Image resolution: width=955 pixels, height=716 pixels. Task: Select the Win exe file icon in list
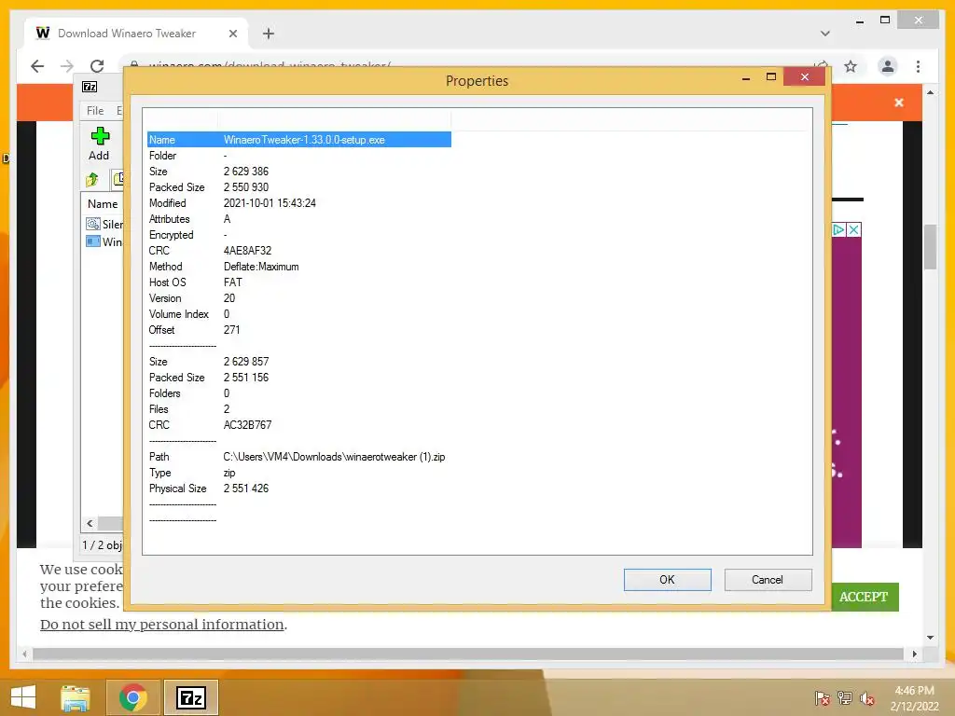[x=92, y=241]
